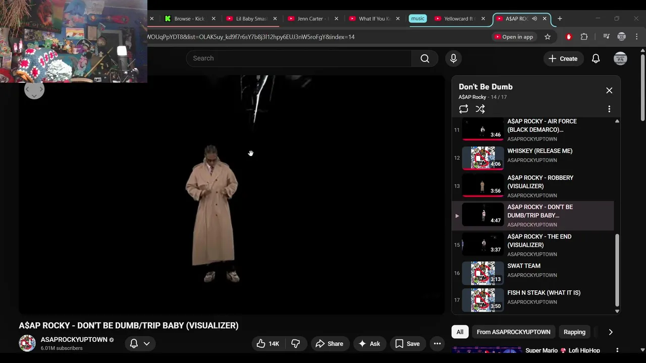Toggle the channel notification bell for ASAPROCKYUPTOWN

click(134, 343)
